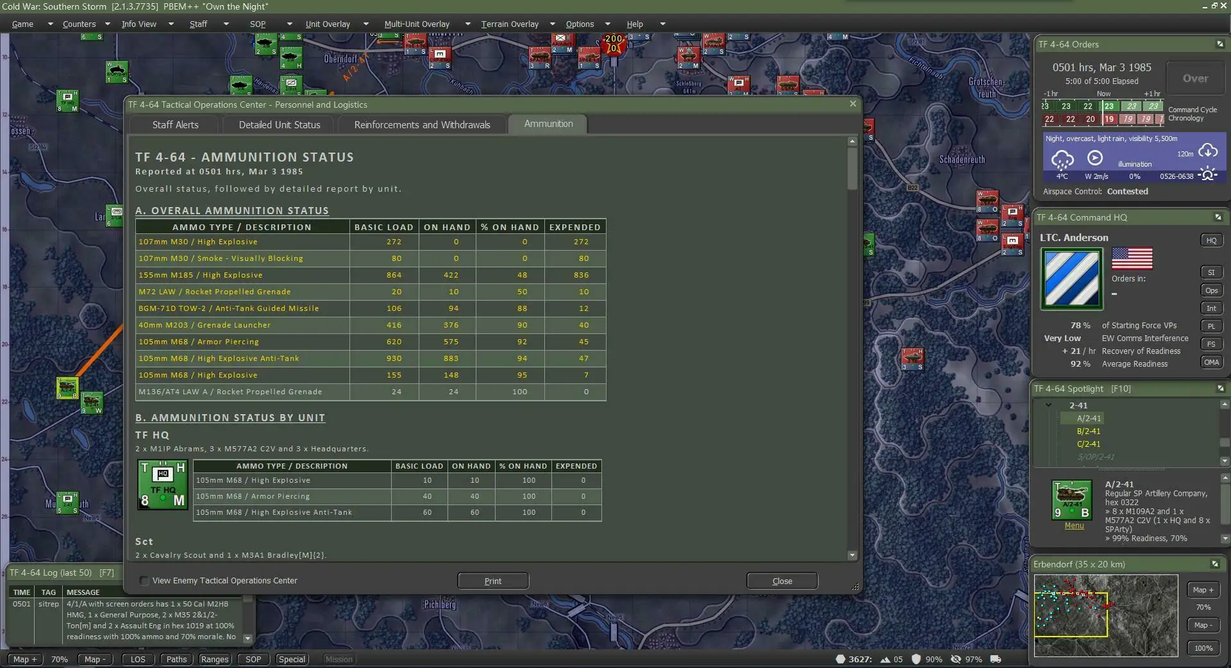The image size is (1231, 668).
Task: Pop out the Erbendorf minimap panel
Action: click(x=1214, y=564)
